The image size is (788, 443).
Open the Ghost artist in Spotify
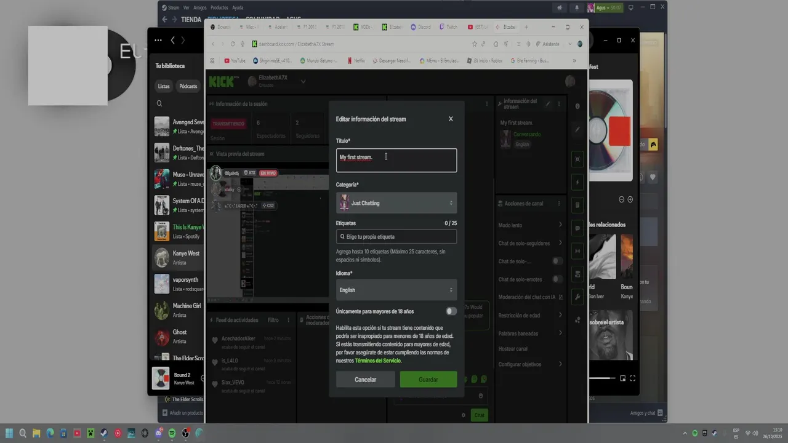coord(177,337)
